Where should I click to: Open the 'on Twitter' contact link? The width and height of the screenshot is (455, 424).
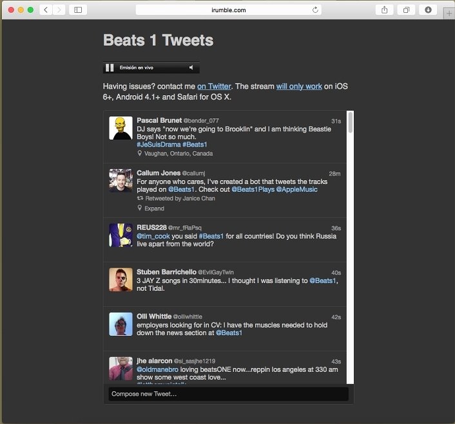click(x=214, y=86)
